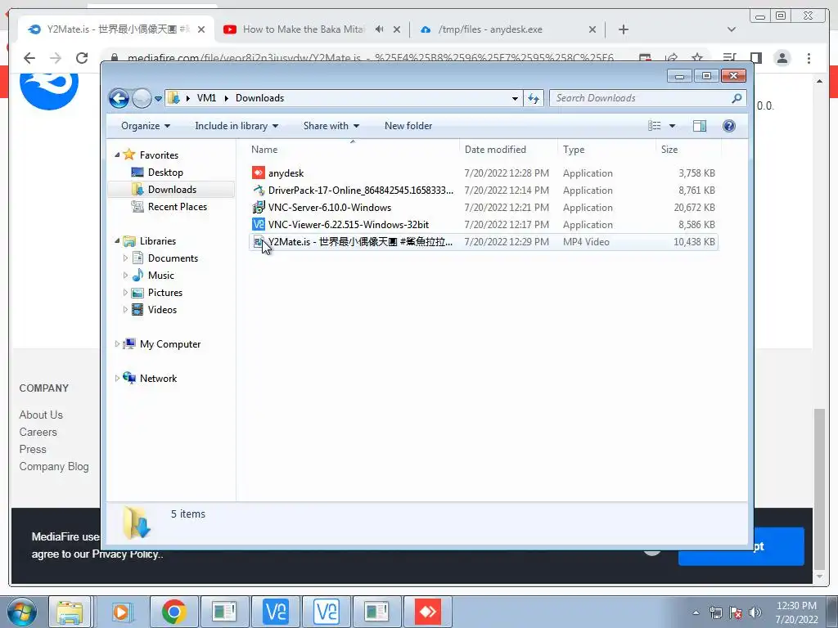Screen dimensions: 838x628
Task: Select VNC-Viewer-6.22.515-Windows-32bit file
Action: [483, 224]
